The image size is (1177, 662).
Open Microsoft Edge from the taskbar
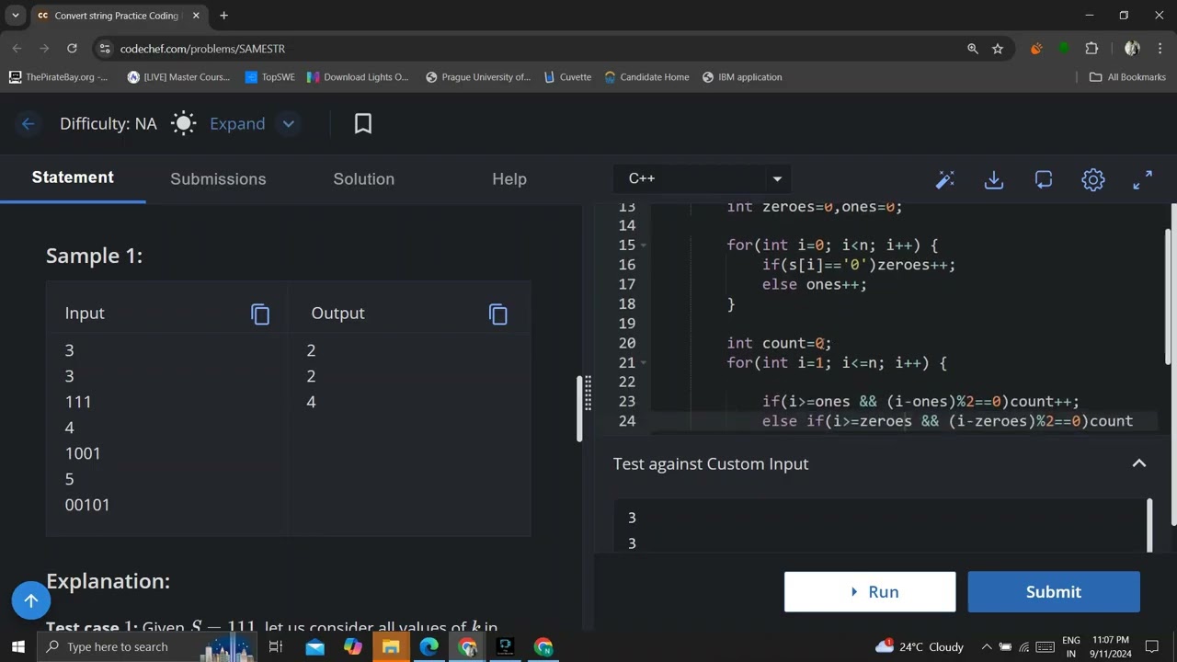[429, 646]
